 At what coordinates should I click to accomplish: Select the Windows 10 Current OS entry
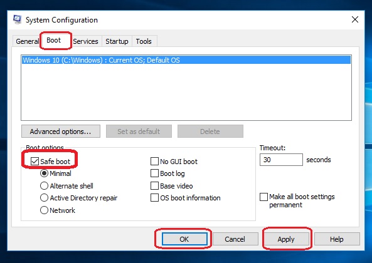tap(186, 60)
